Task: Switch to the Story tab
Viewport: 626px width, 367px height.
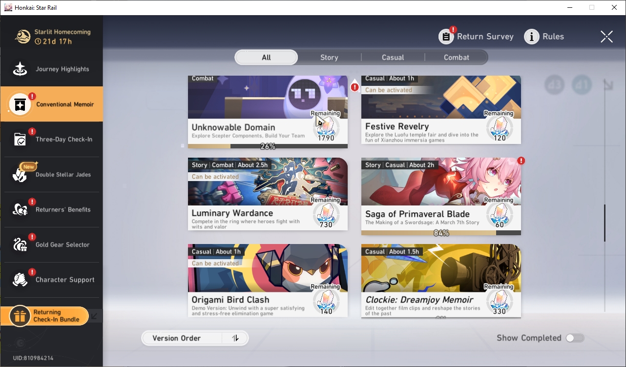Action: 329,58
